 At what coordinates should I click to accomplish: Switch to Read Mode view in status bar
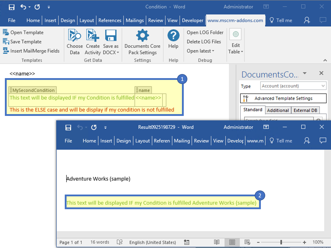click(x=217, y=242)
